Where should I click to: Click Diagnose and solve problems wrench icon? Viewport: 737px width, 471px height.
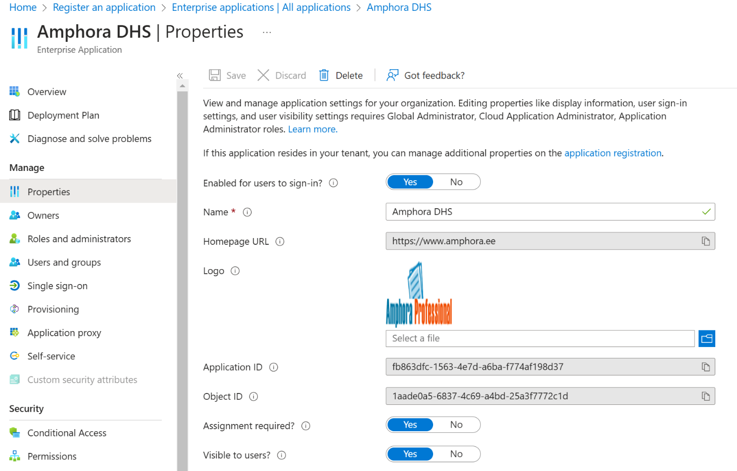[14, 138]
